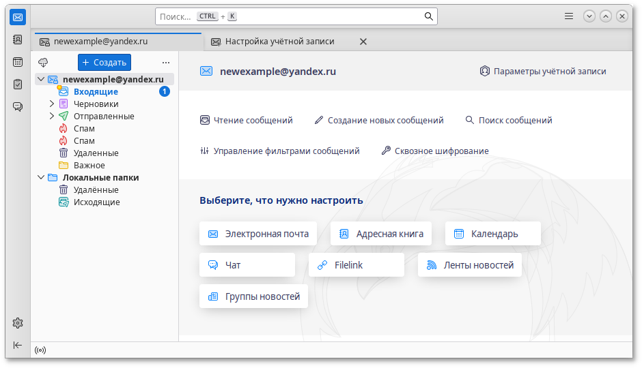The height and width of the screenshot is (368, 642).
Task: Open Сквозное шифрование
Action: pos(435,151)
